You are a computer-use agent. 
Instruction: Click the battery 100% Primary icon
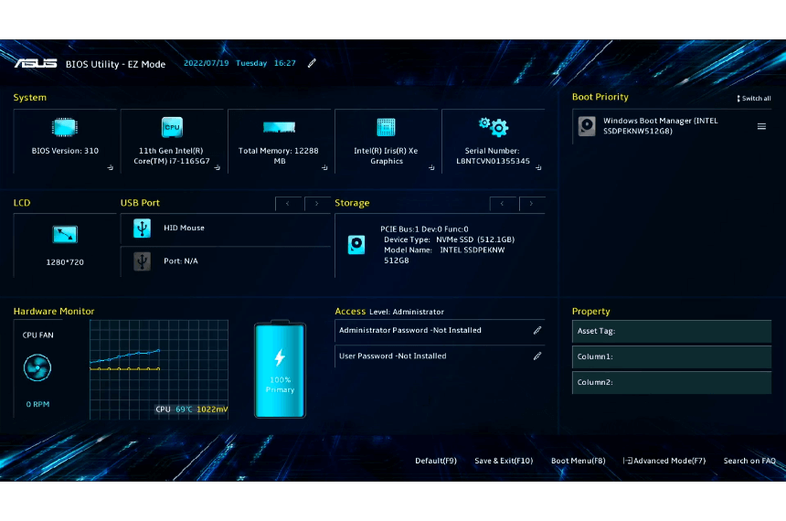[280, 369]
